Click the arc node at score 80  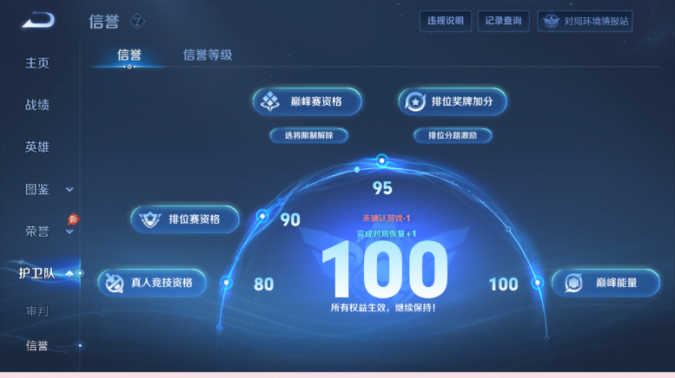[227, 283]
